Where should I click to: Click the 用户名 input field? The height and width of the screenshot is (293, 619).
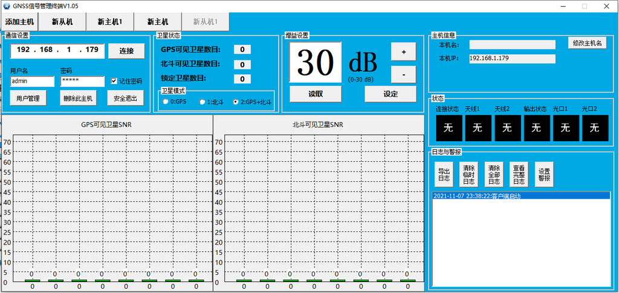[33, 81]
